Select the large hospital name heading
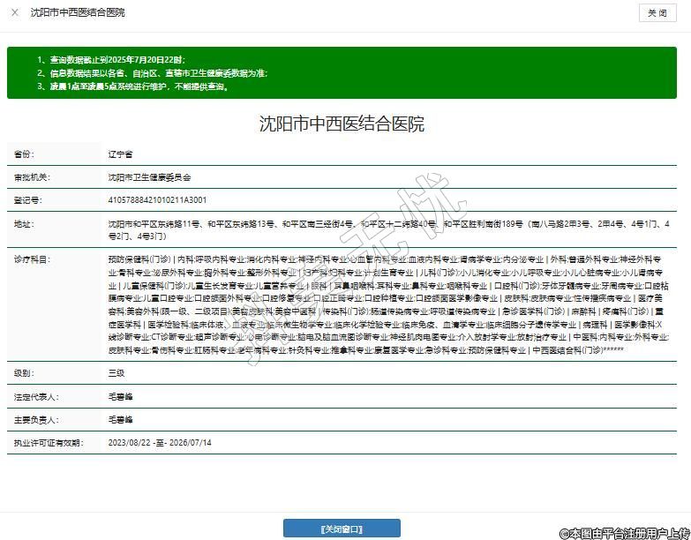 [342, 124]
